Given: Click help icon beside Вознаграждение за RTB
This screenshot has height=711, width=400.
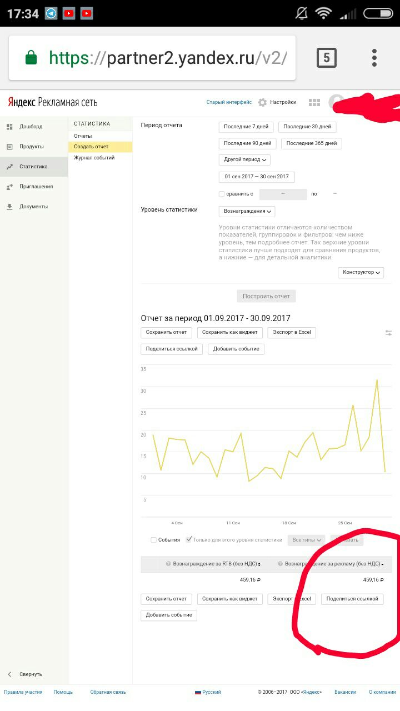Looking at the screenshot, I should pyautogui.click(x=168, y=564).
